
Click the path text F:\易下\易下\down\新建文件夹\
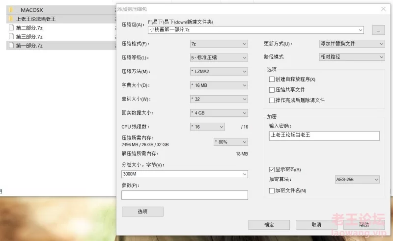coord(180,22)
